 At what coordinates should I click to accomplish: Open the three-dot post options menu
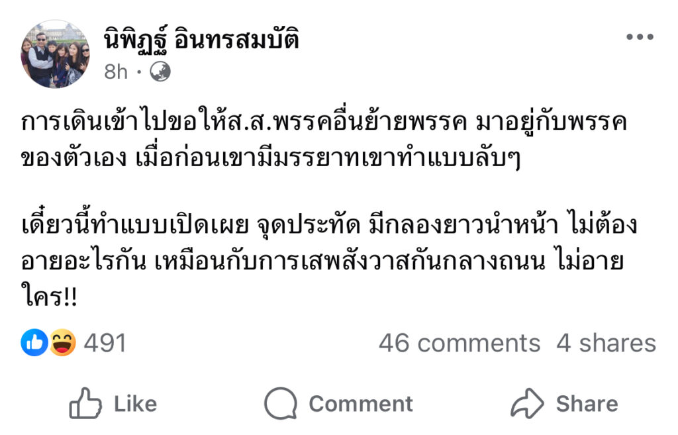tap(640, 37)
